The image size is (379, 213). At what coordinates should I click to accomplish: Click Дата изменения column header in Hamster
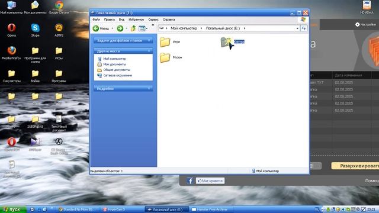click(x=348, y=75)
